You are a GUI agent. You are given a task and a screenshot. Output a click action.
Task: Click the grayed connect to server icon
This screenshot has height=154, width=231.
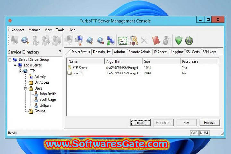click(69, 40)
